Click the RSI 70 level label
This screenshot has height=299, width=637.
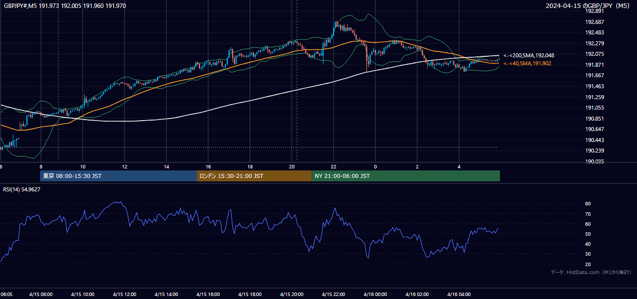tap(588, 214)
